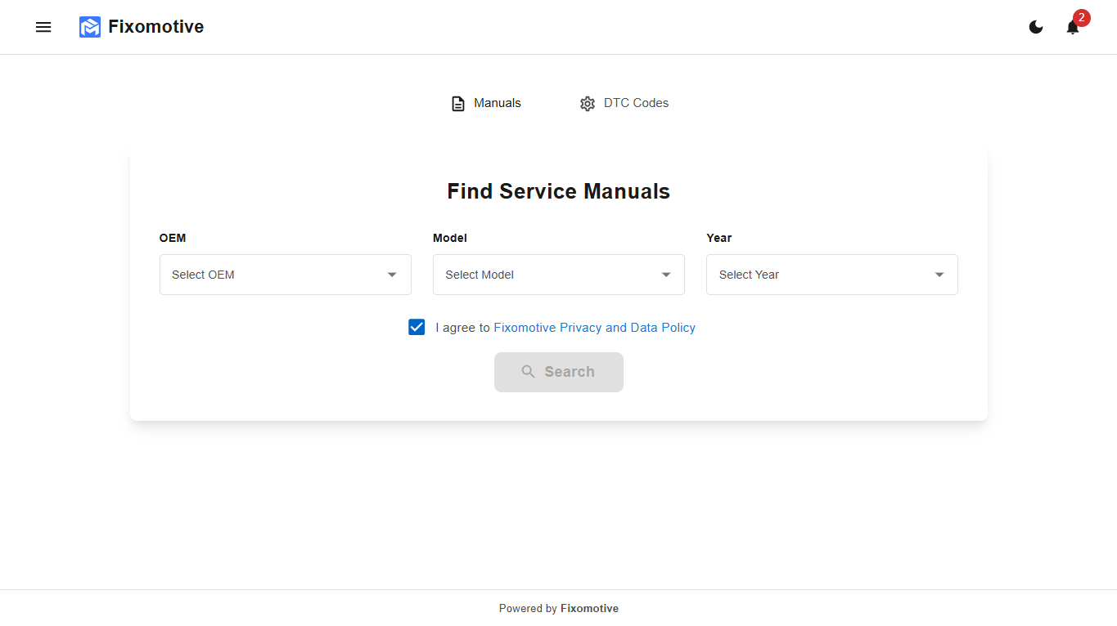Open the Fixomotive Privacy and Data Policy link
The image size is (1117, 626).
click(594, 327)
